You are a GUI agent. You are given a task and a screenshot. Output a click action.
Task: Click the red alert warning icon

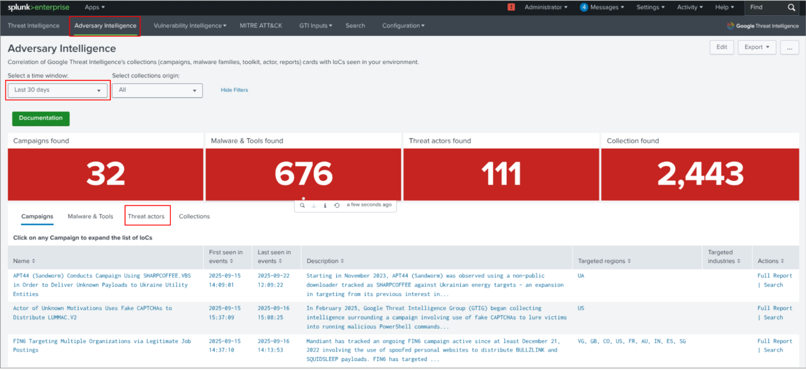coord(511,7)
